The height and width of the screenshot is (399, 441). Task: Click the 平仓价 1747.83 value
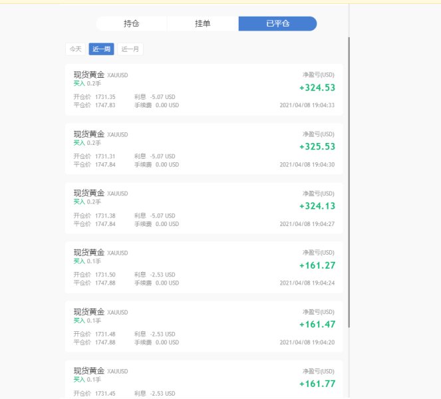click(105, 105)
